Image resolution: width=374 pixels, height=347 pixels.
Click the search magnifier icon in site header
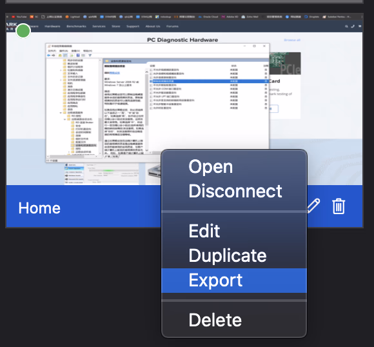pyautogui.click(x=346, y=26)
